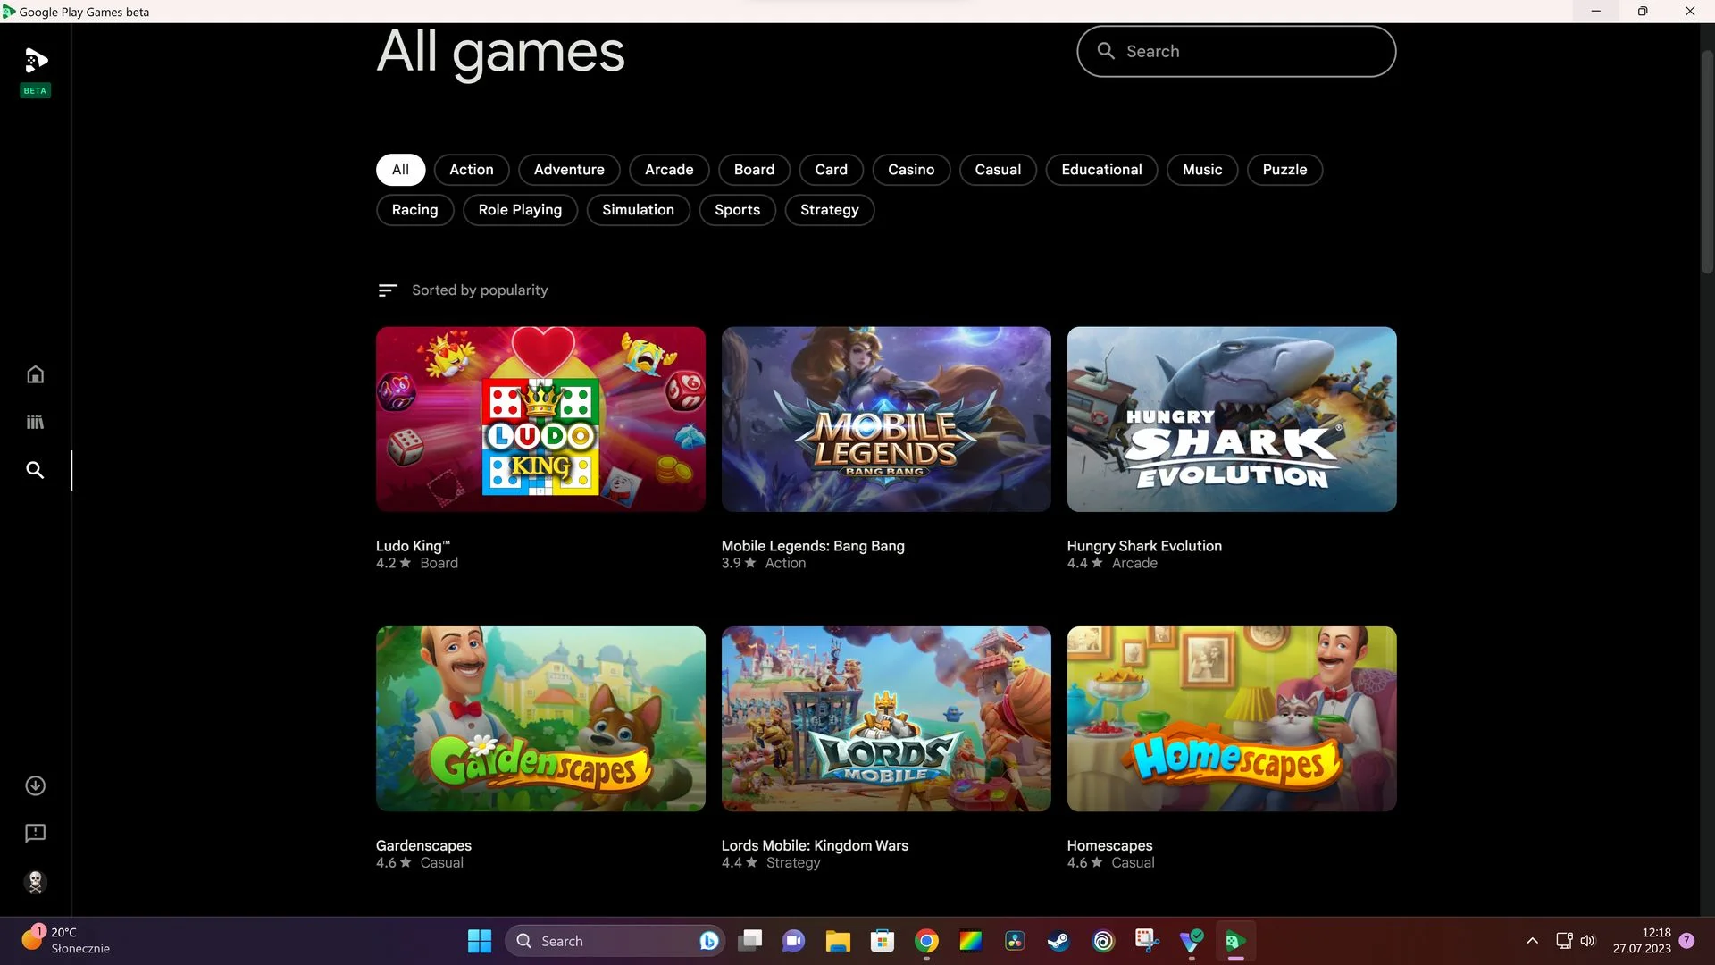This screenshot has width=1715, height=965.
Task: Filter games by Puzzle
Action: (x=1284, y=170)
